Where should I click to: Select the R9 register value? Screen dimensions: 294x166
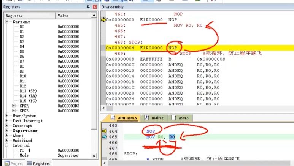pos(68,71)
